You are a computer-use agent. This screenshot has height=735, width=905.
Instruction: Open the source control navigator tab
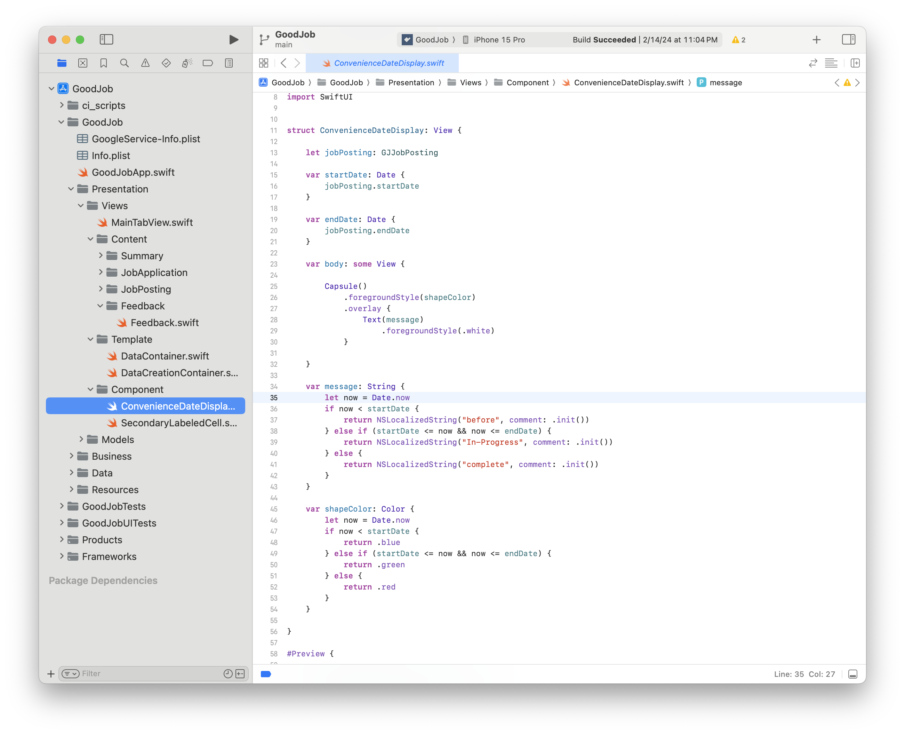83,63
